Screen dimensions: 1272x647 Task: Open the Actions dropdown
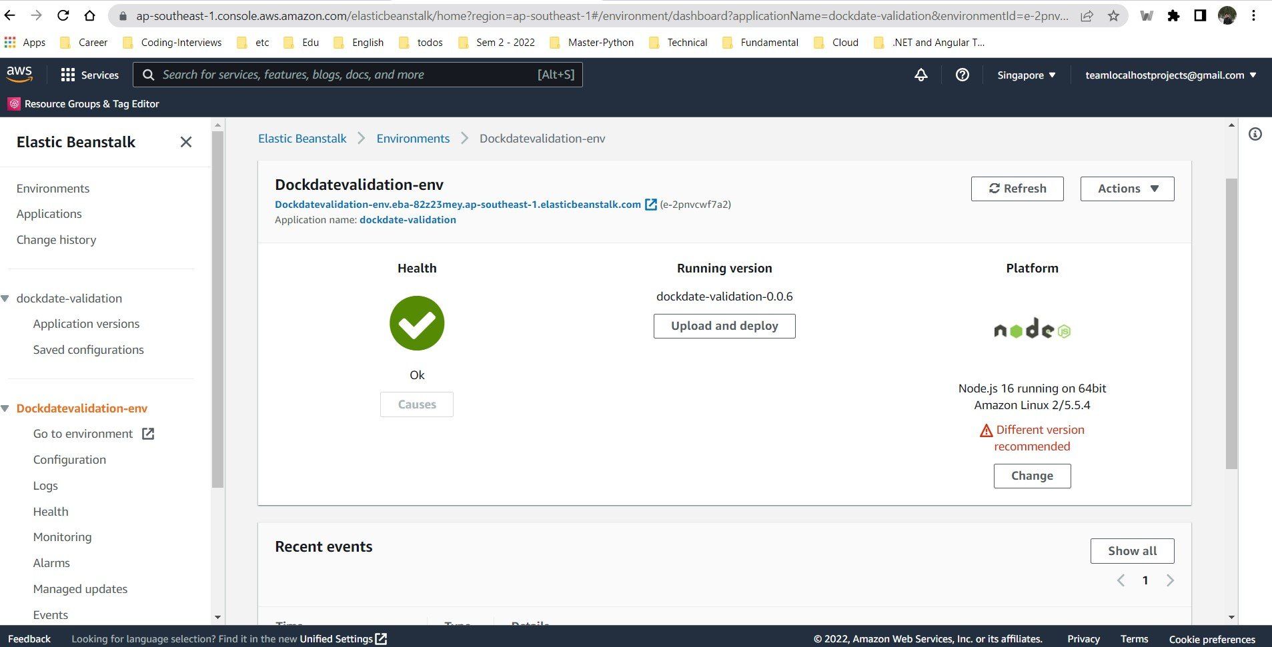[1127, 189]
